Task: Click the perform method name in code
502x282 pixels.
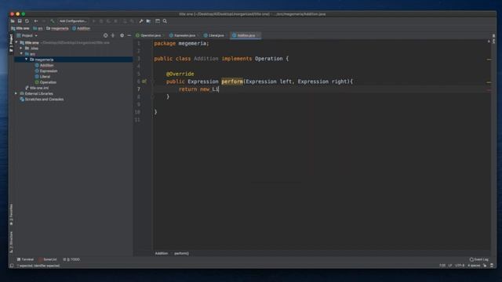Action: [232, 81]
